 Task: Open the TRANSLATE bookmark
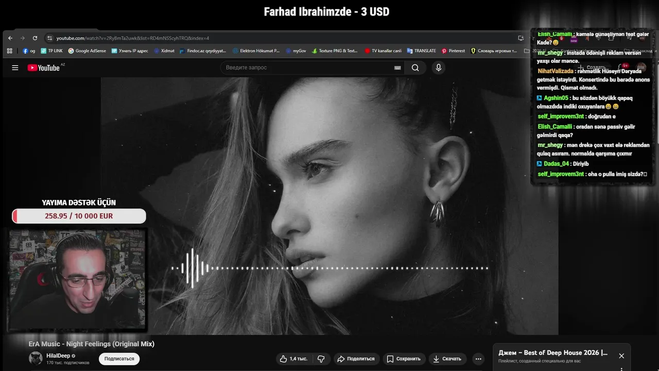point(421,51)
